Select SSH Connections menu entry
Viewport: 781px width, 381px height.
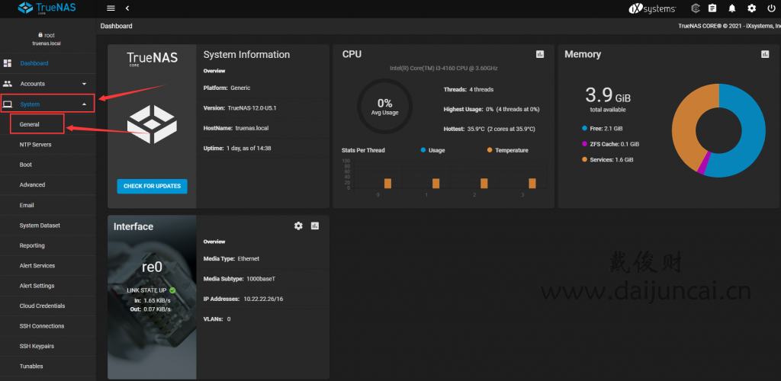tap(48, 326)
